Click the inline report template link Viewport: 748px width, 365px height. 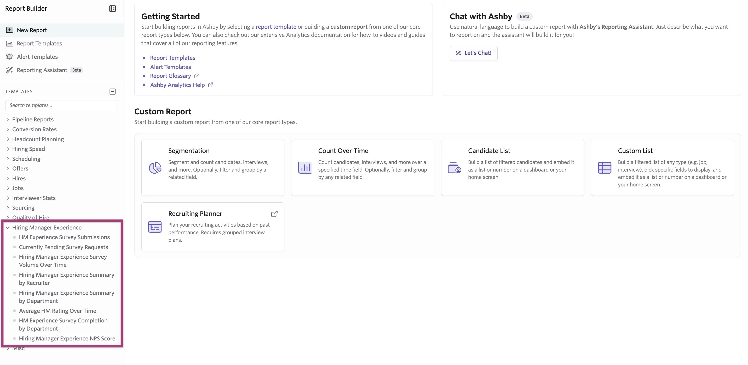click(276, 27)
